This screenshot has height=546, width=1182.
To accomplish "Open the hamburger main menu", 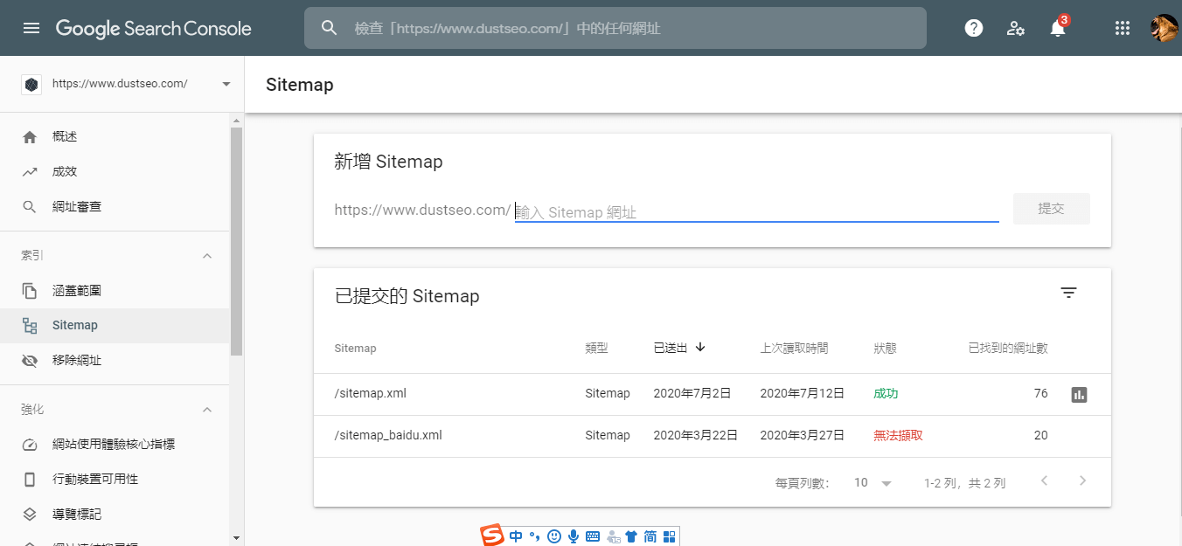I will [x=31, y=28].
